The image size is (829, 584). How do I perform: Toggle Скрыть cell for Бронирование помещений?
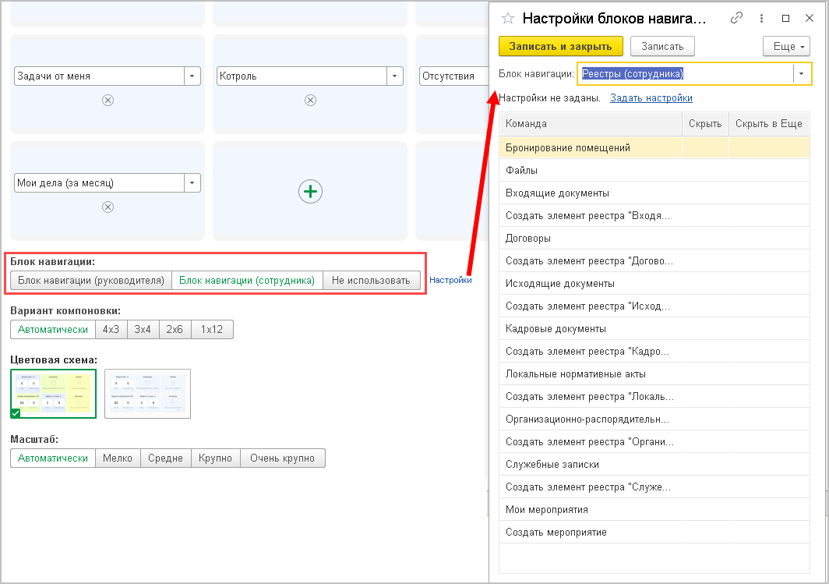coord(705,147)
